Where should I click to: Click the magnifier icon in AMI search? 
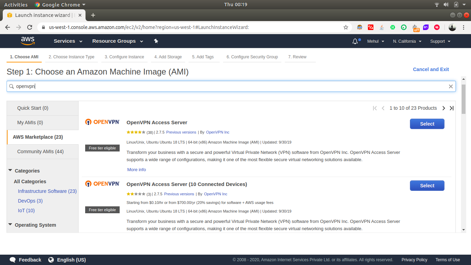[11, 86]
